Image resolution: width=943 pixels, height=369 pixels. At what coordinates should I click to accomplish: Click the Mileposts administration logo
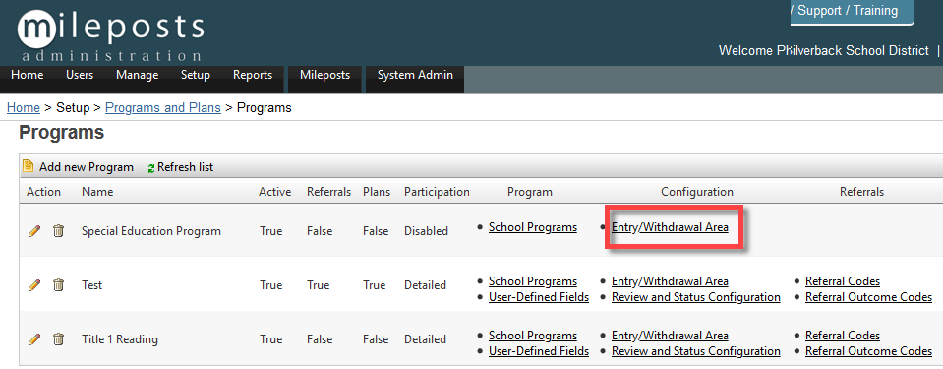pos(111,34)
